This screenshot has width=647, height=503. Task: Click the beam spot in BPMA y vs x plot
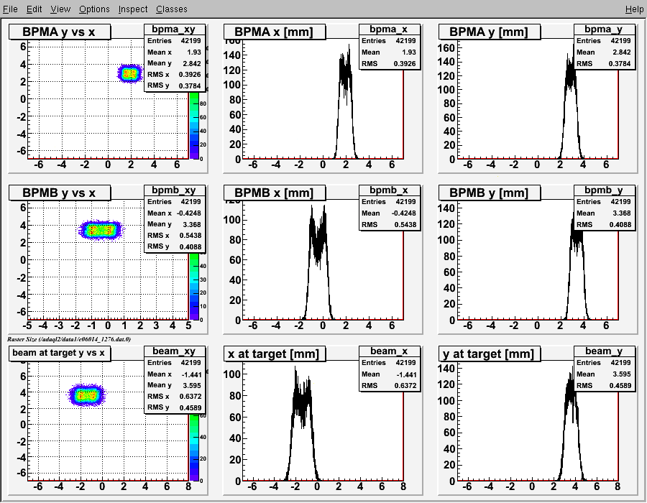pos(129,74)
